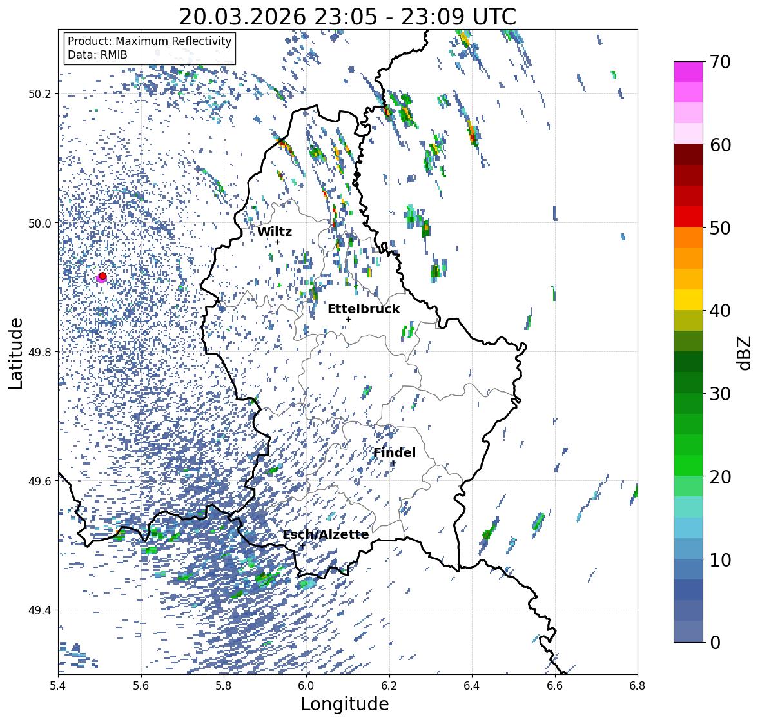Click 'Product: Maximum Reflectivity' legend text
Viewport: 760px width, 720px height.
[x=150, y=41]
